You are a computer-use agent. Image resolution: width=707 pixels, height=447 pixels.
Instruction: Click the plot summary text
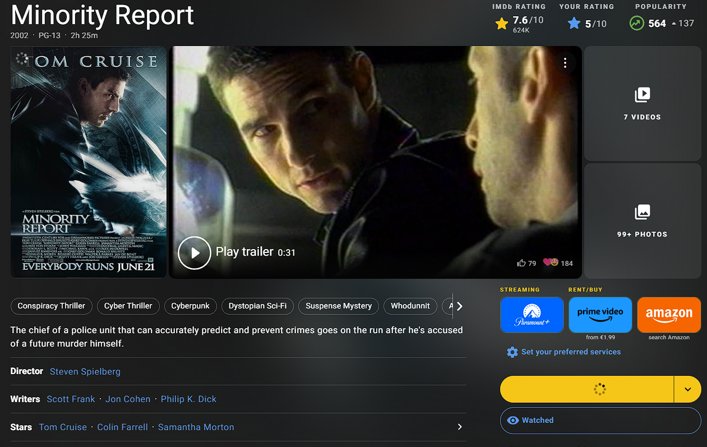coord(237,337)
